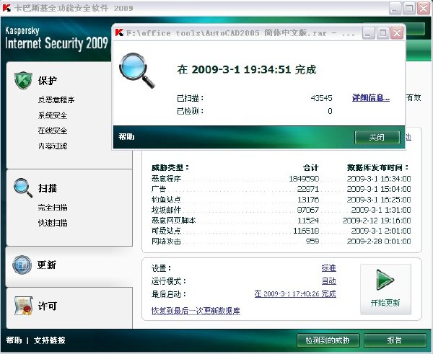Maximize the main Kaspersky window
The image size is (433, 354).
(409, 8)
